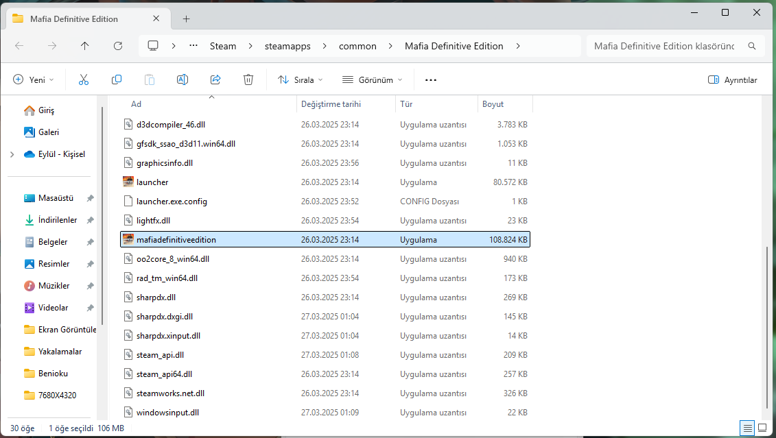Click chevron after Mafia Definitive Edition breadcrumb
This screenshot has width=776, height=438.
coord(518,46)
